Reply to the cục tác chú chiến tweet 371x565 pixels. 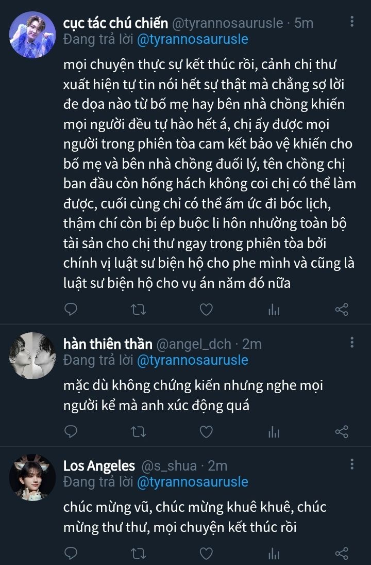(71, 309)
